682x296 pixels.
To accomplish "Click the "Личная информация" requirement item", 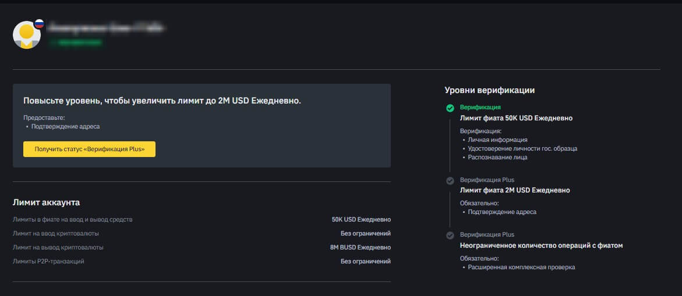I will 498,140.
